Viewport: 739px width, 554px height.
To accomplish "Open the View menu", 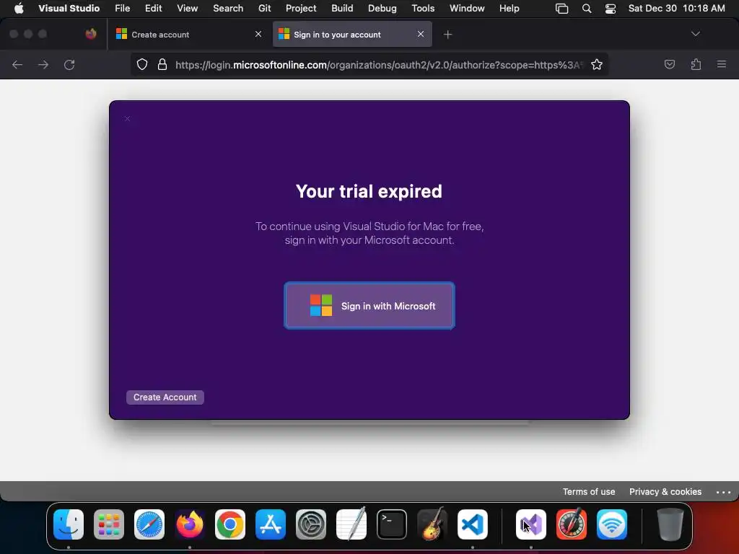I will point(187,8).
